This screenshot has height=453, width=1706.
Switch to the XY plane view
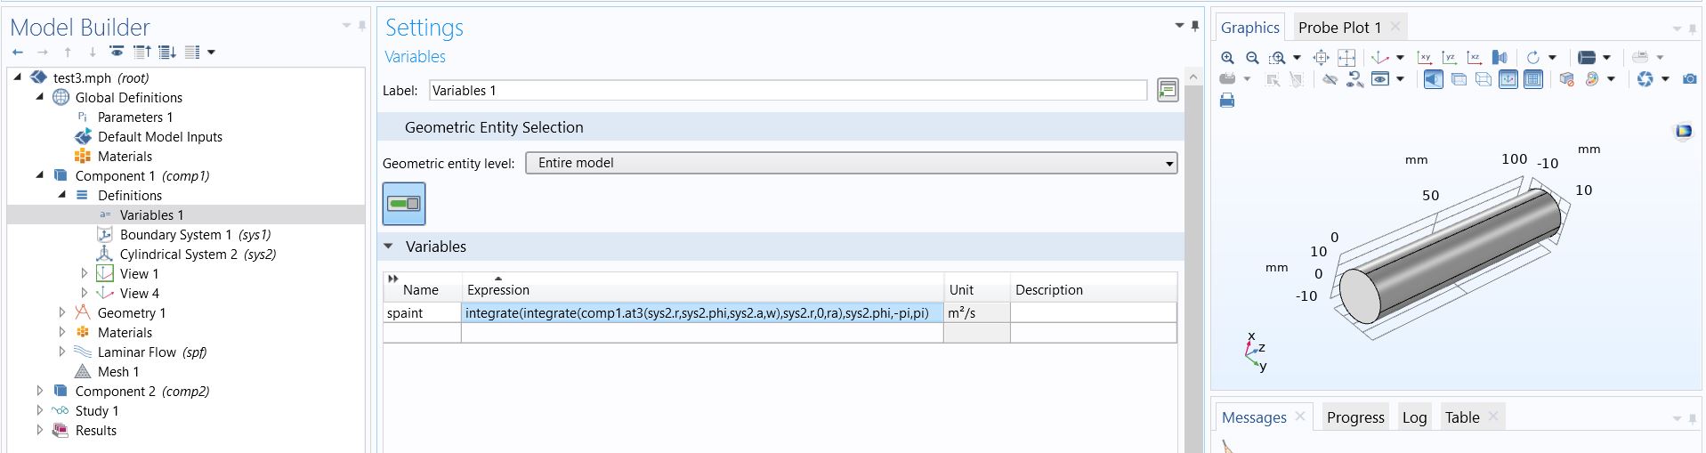(x=1425, y=58)
